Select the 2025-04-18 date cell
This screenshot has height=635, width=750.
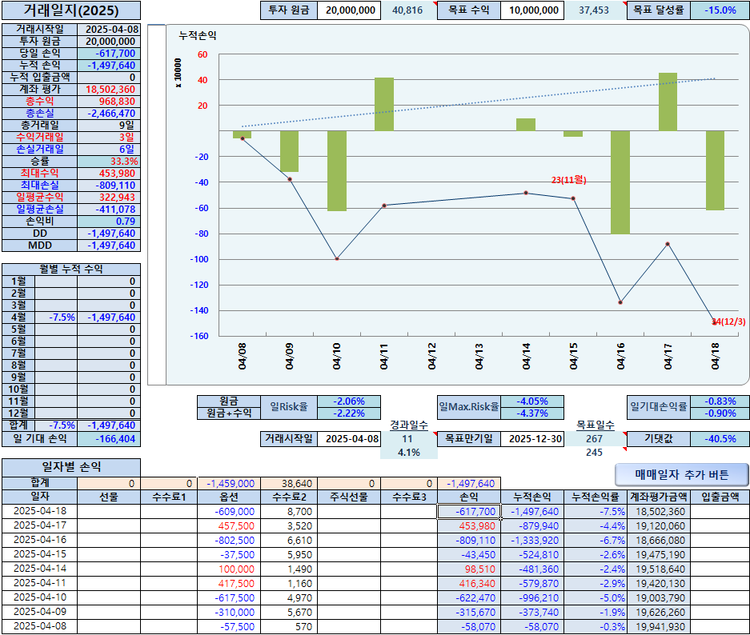40,511
